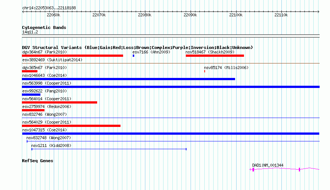This screenshot has height=190, width=330.
Task: Click esv3892469 (Suktitipat2014) label
Action: tap(52, 60)
